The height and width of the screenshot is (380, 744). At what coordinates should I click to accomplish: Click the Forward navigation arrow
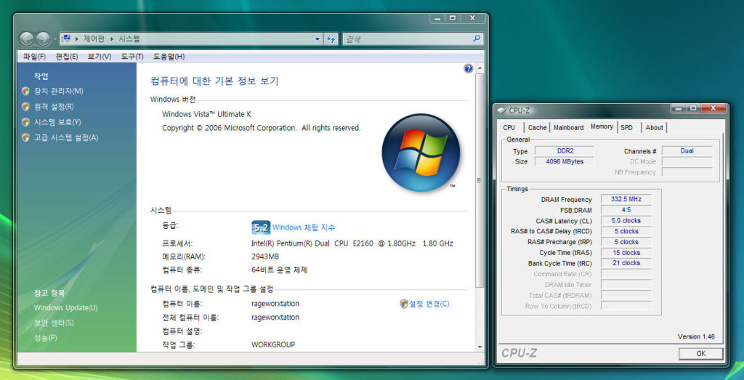[43, 39]
